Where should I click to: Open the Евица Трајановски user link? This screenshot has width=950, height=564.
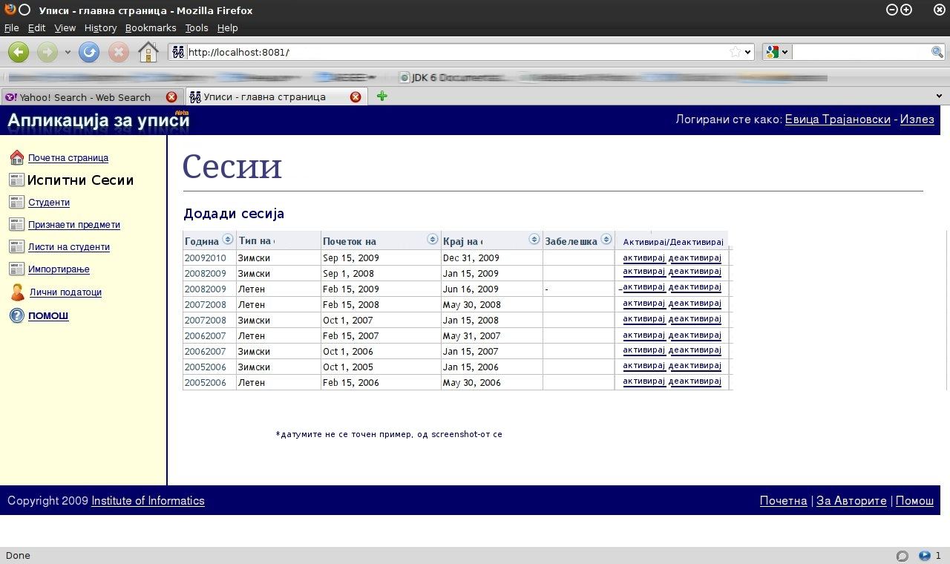pyautogui.click(x=837, y=119)
